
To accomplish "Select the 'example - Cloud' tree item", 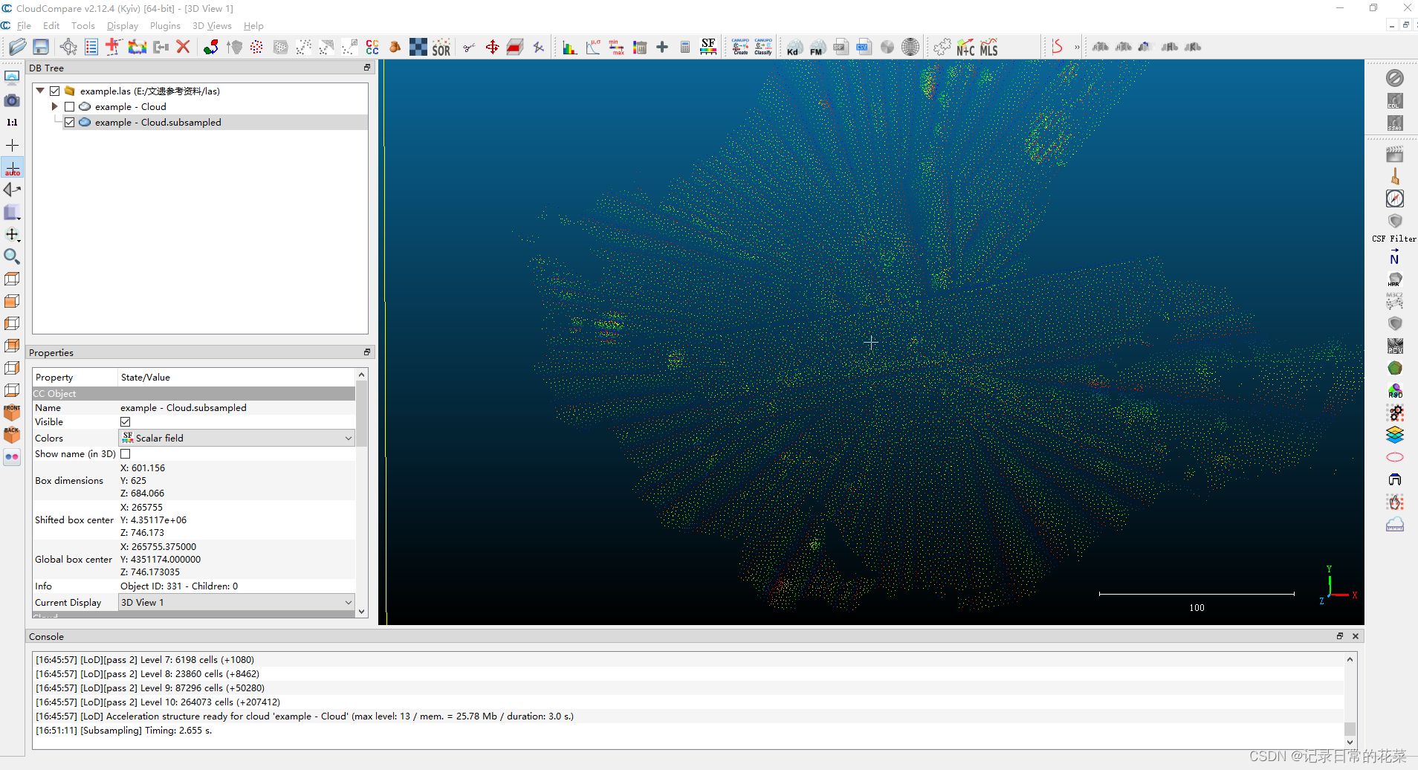I will pyautogui.click(x=130, y=106).
